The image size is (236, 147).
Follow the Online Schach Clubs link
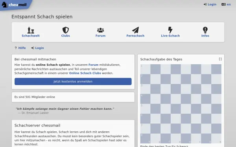85,73
